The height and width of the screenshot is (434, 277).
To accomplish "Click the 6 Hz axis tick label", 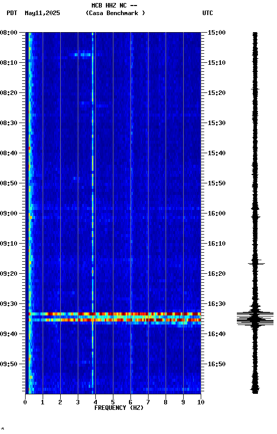I will (x=130, y=402).
